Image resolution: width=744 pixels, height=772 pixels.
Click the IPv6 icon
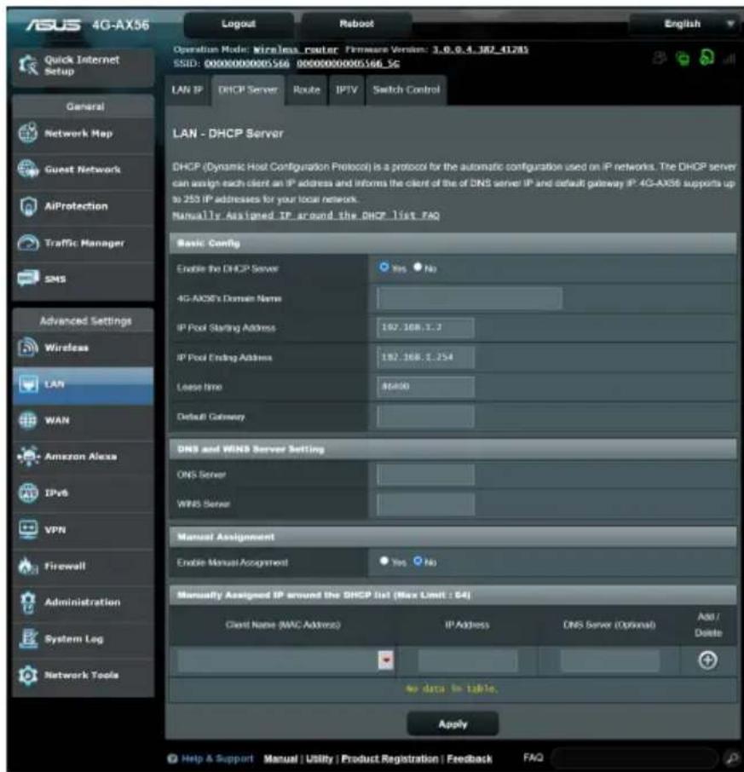coord(28,493)
